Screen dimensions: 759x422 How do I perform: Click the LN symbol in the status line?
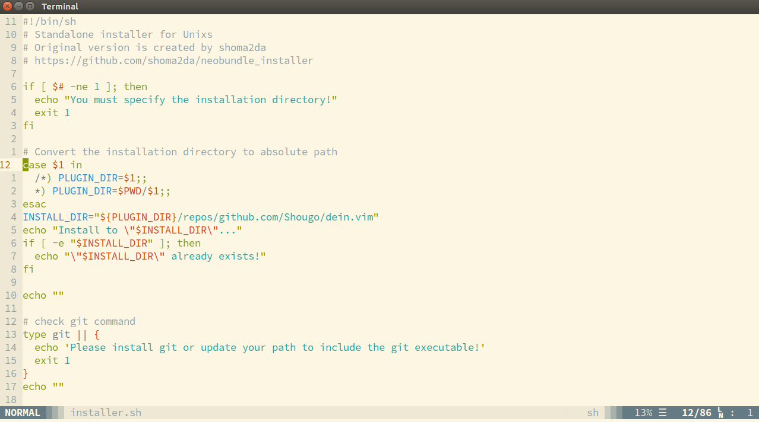coord(720,413)
